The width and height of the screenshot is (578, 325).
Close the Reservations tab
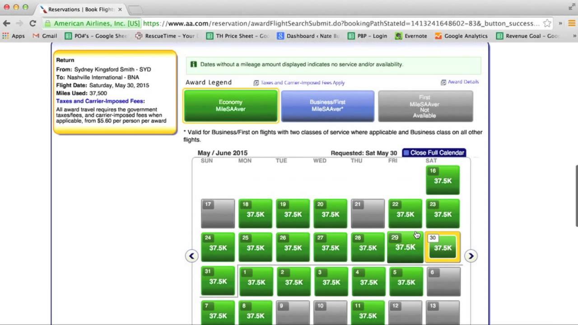[x=120, y=9]
